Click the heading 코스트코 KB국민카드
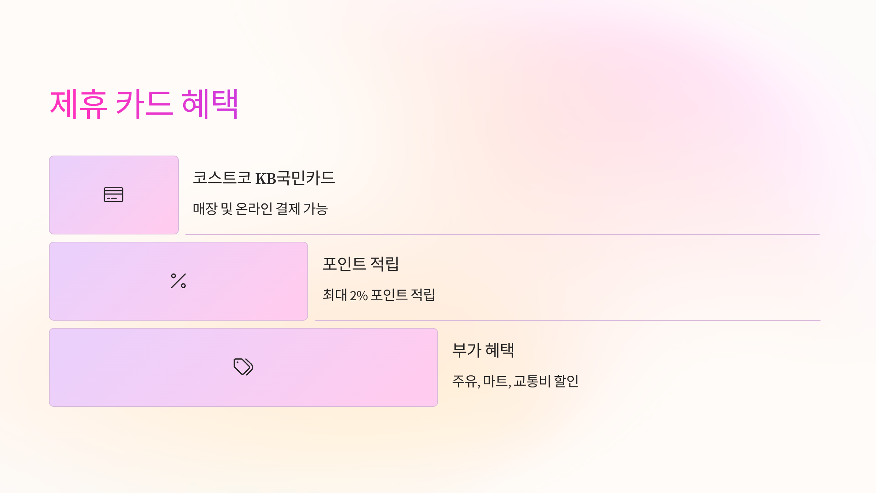The image size is (876, 493). [x=264, y=178]
